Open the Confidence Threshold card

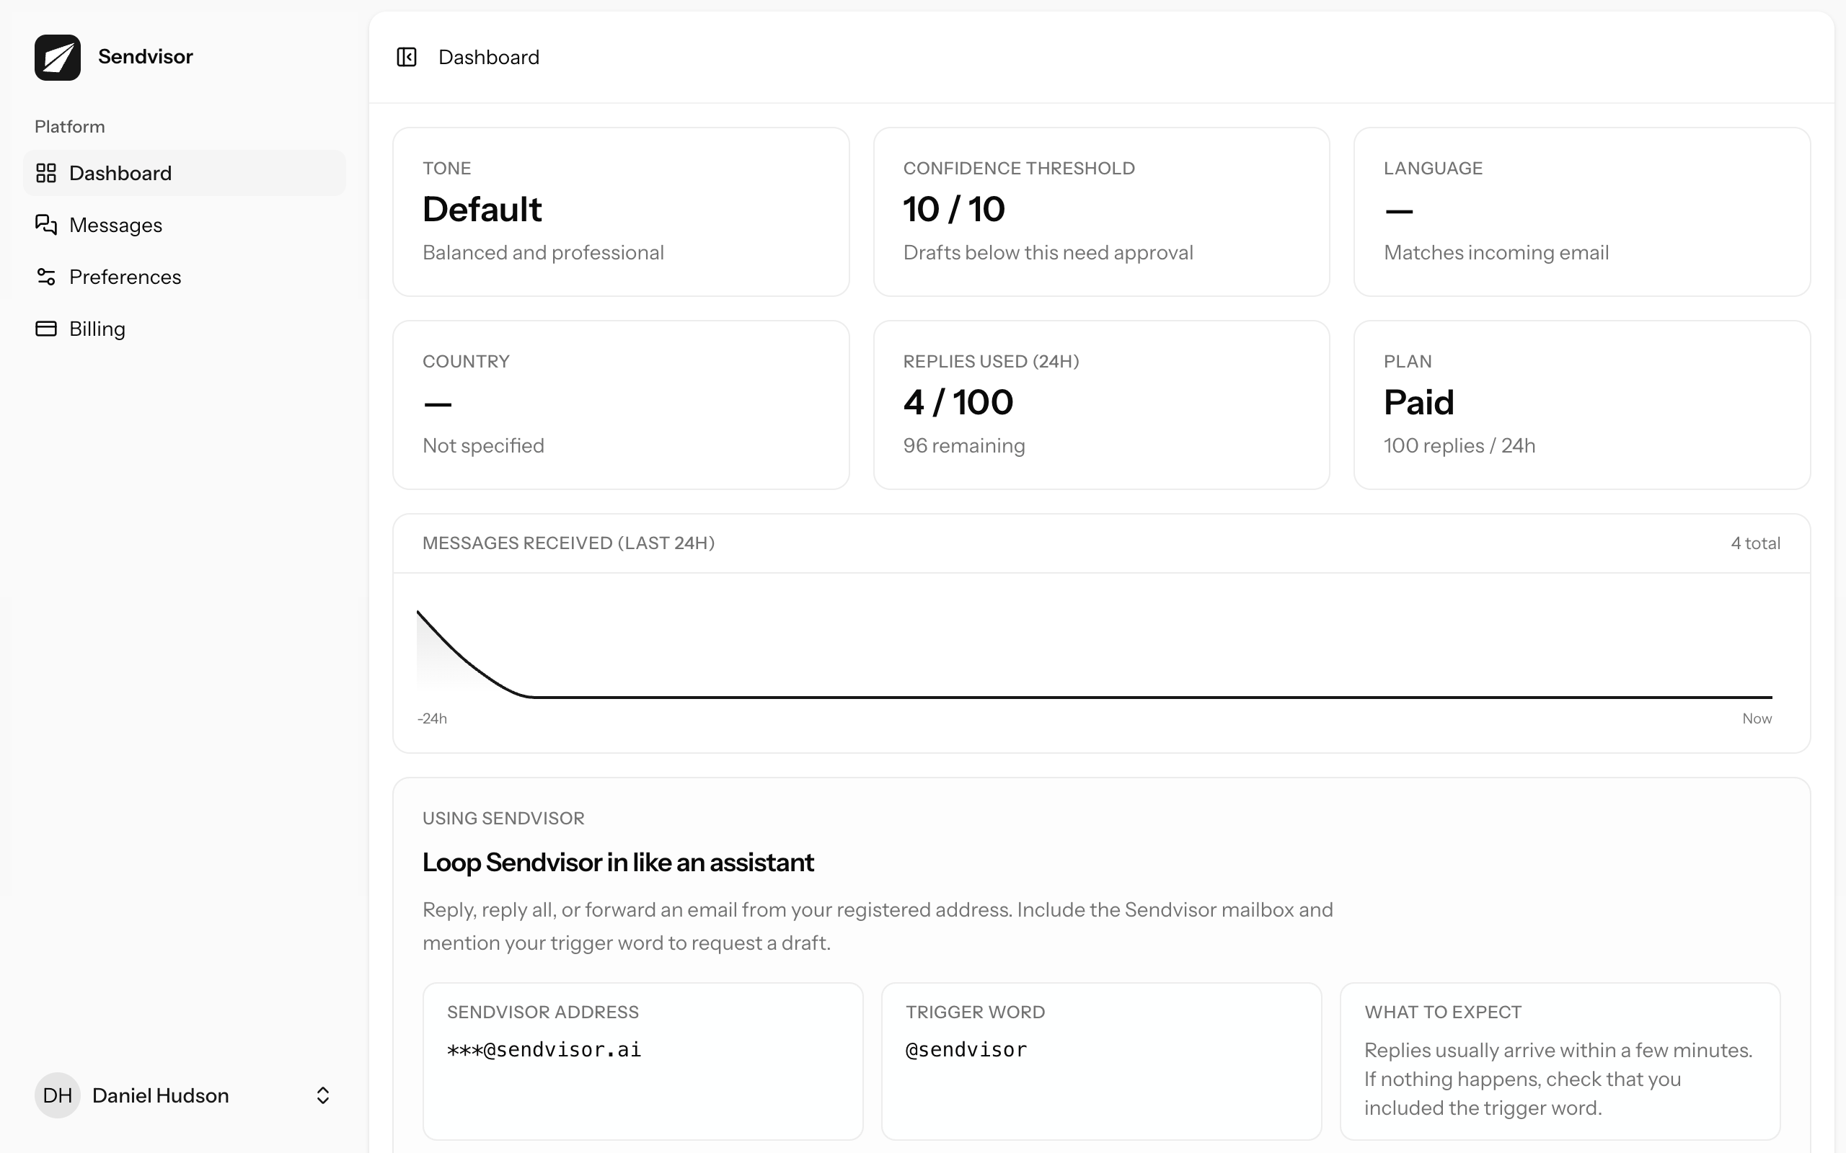1100,212
